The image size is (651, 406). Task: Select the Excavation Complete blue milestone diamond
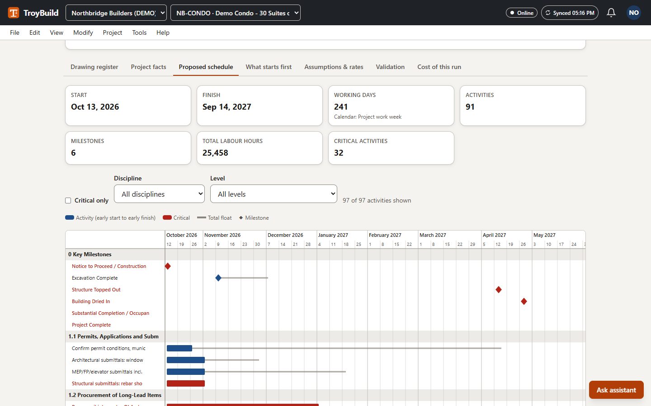218,278
